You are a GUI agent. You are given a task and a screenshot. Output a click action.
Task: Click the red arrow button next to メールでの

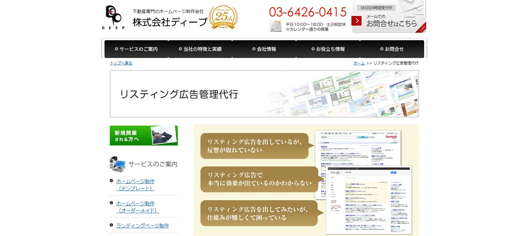pos(357,21)
